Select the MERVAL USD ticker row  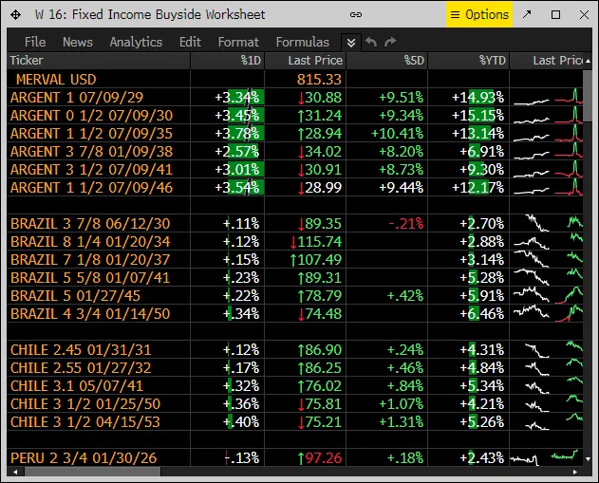(x=56, y=79)
